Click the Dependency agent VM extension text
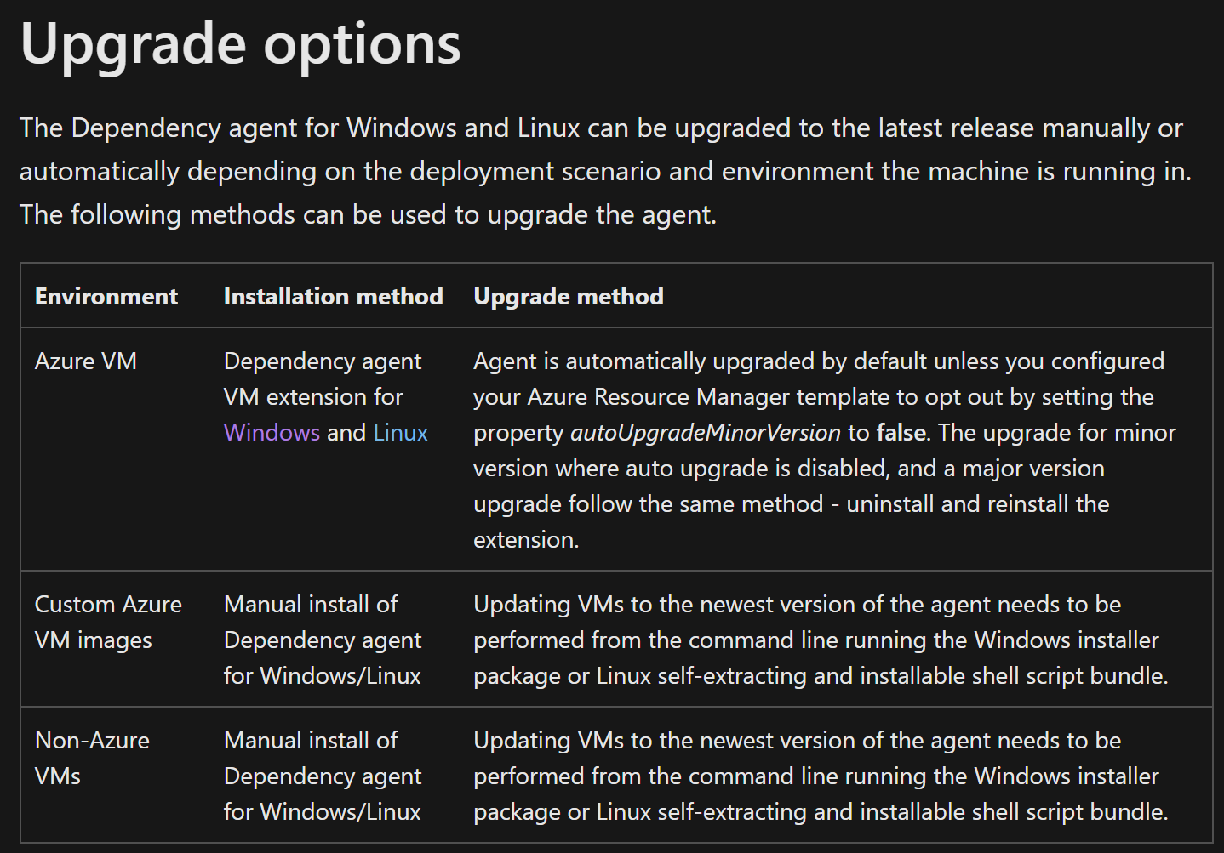 [x=322, y=378]
